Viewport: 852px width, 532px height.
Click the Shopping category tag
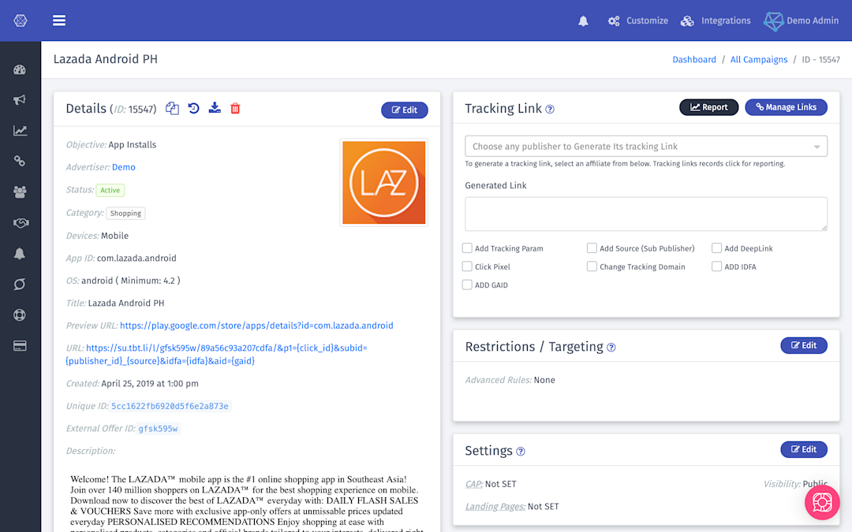[125, 214]
